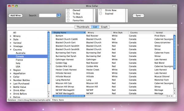Click the Sync button

click(138, 15)
